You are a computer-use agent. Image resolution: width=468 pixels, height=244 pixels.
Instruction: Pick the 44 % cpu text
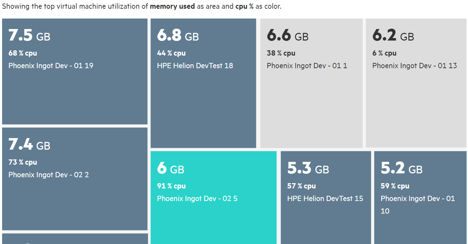click(x=171, y=53)
